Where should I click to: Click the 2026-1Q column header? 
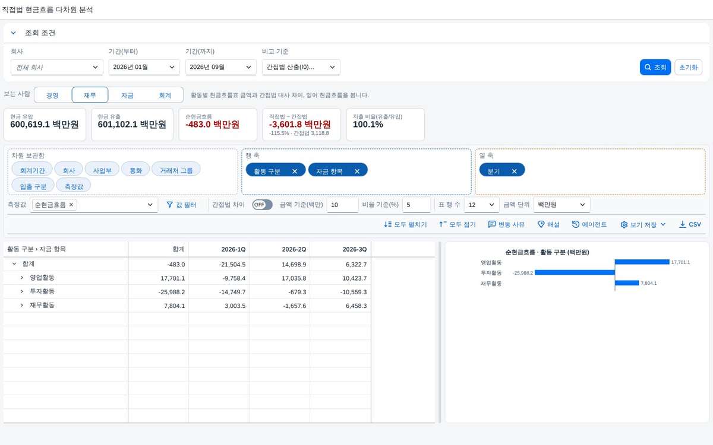tap(219, 249)
